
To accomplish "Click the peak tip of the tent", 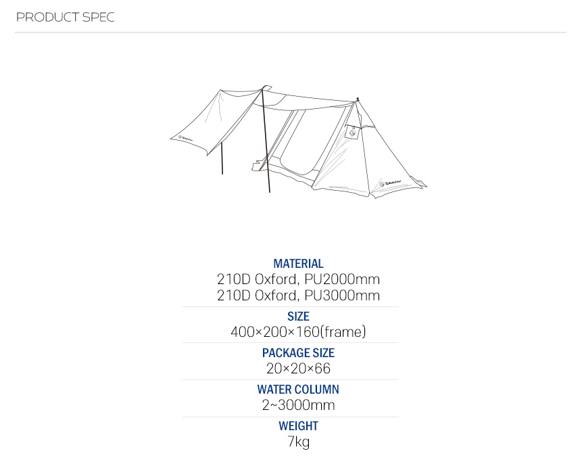I will point(357,99).
